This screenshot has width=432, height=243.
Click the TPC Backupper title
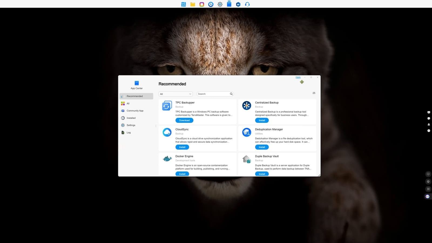[x=185, y=103]
